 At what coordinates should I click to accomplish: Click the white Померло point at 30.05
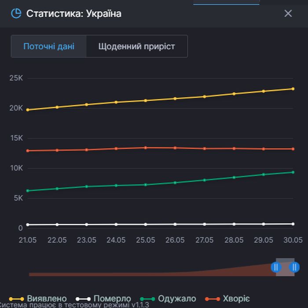(293, 224)
